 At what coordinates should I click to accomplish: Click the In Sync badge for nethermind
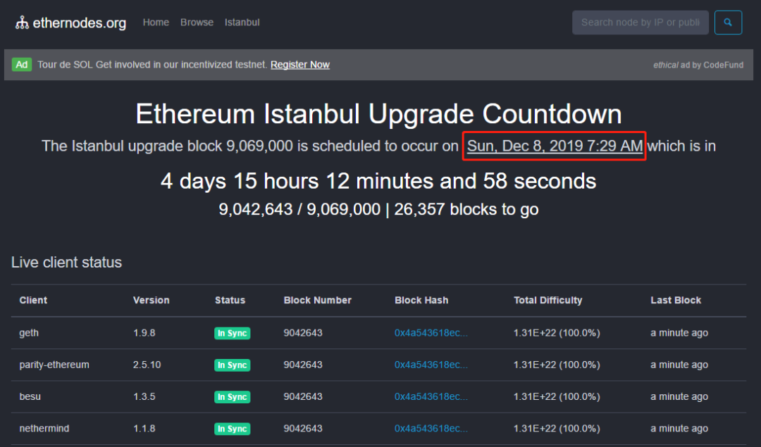[x=232, y=429]
